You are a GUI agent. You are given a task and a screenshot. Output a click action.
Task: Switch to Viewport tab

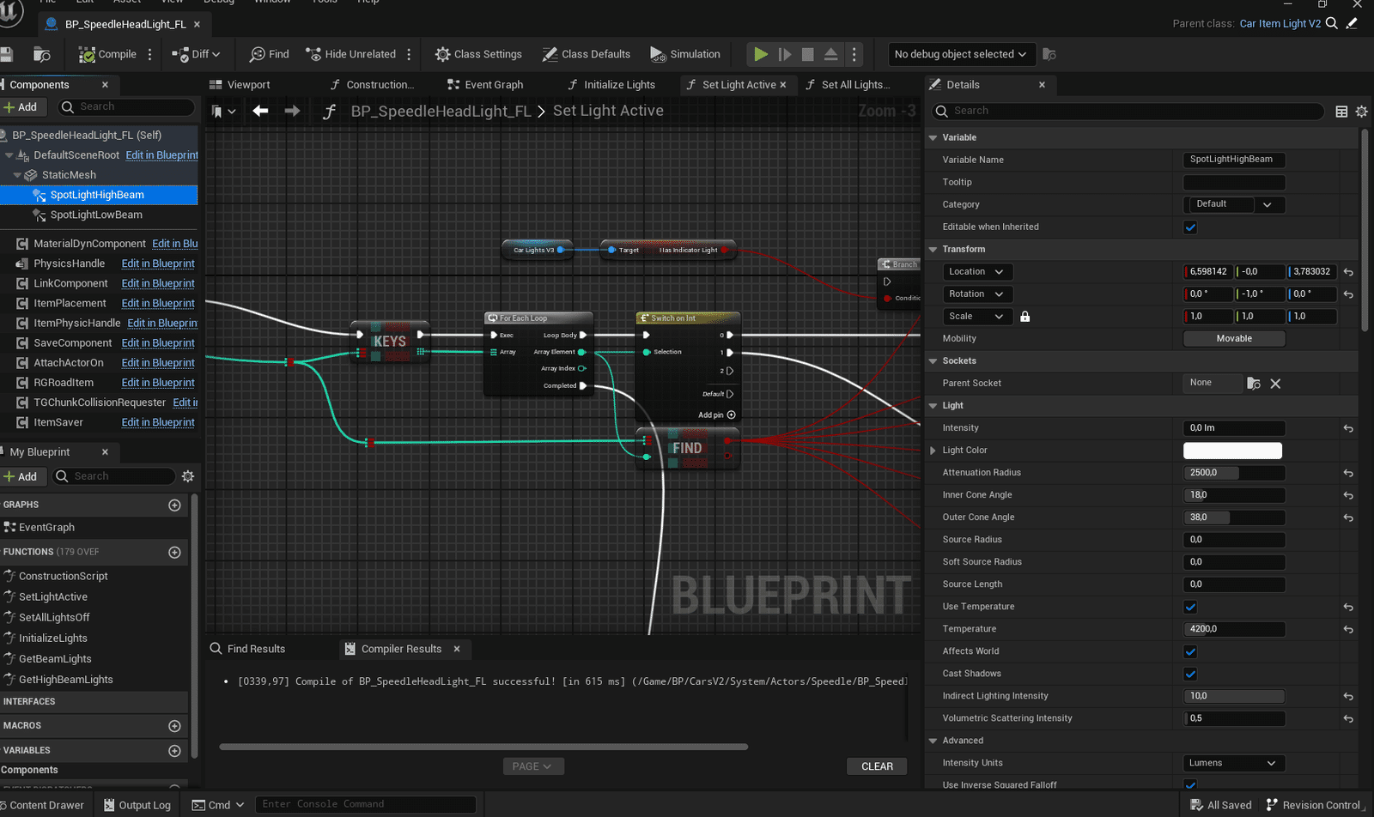pyautogui.click(x=240, y=85)
